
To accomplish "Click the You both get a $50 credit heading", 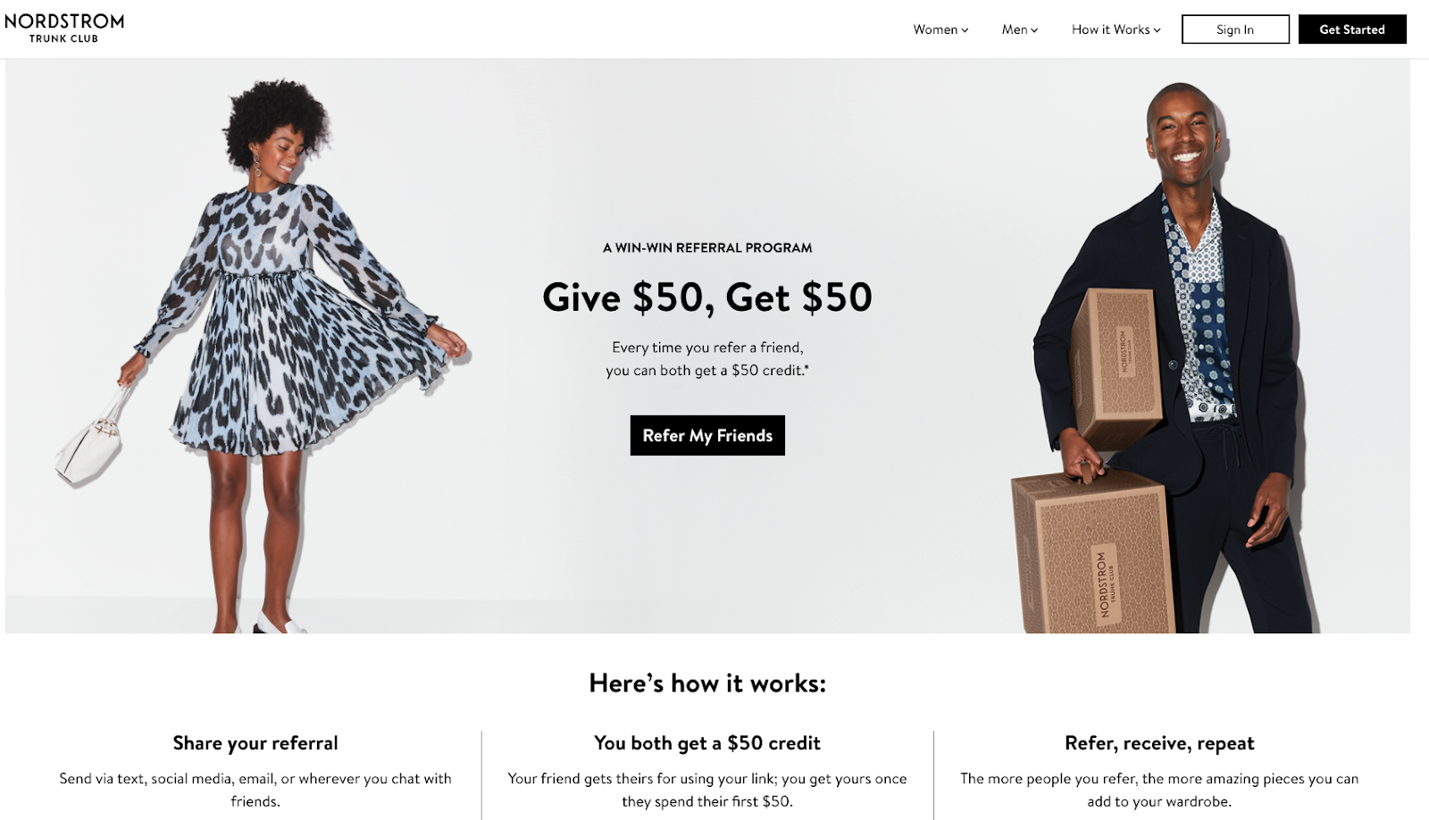I will tap(707, 743).
